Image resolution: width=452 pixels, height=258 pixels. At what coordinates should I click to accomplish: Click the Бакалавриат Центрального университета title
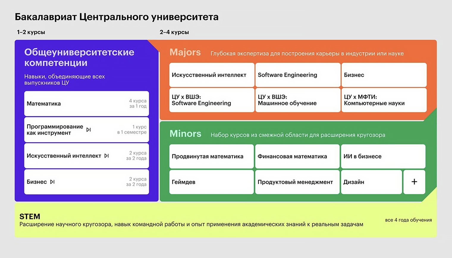tap(117, 17)
